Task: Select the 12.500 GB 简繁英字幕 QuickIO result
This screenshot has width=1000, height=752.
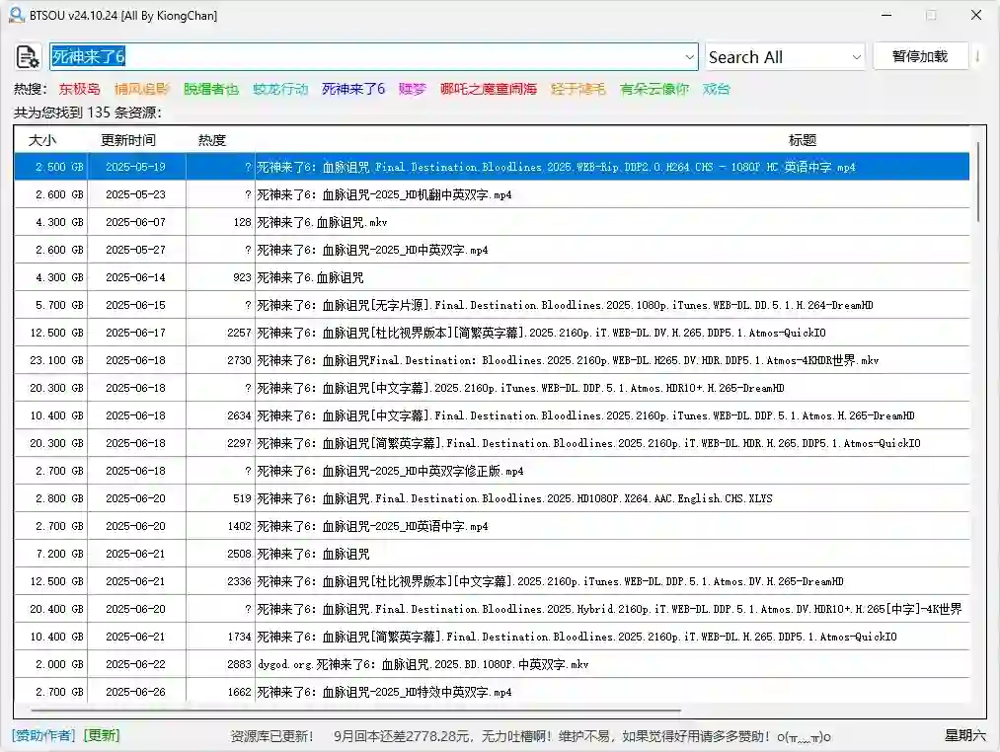Action: tap(492, 333)
